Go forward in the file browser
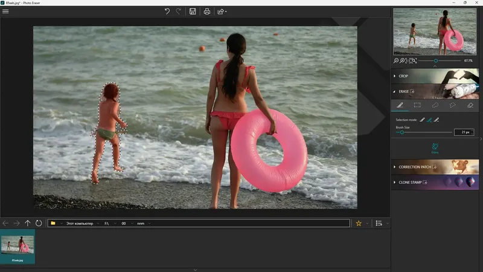483x272 pixels. pos(17,223)
